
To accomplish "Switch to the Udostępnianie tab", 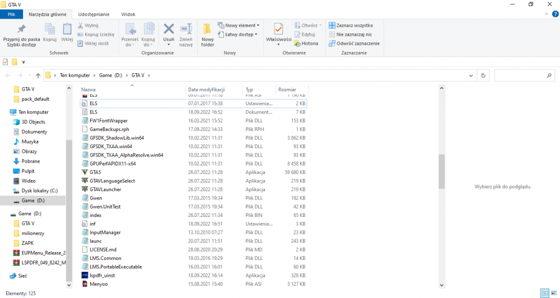I will 94,15.
